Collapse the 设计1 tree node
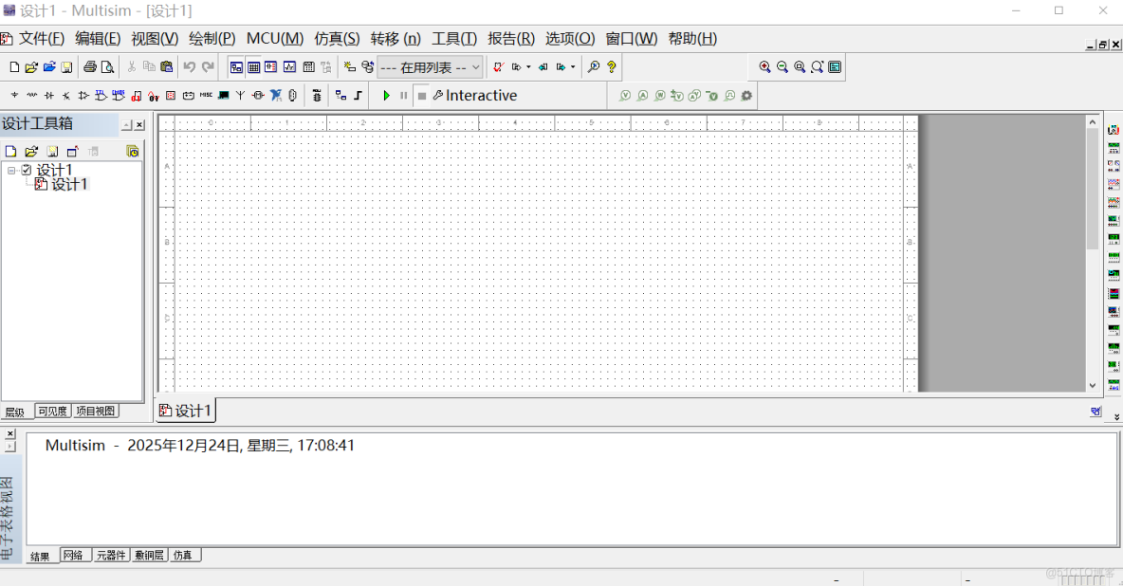 10,171
